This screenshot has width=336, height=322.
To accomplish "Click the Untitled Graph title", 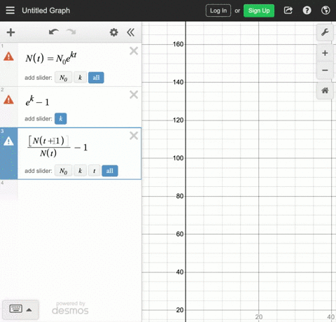I will [x=46, y=10].
